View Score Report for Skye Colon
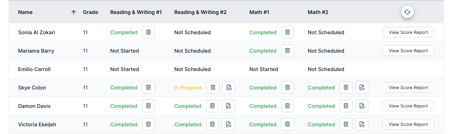 (408, 88)
